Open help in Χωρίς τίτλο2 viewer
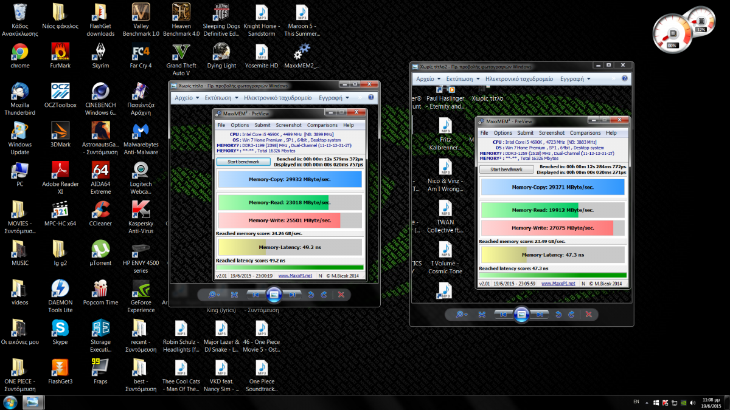The width and height of the screenshot is (730, 410). 624,78
